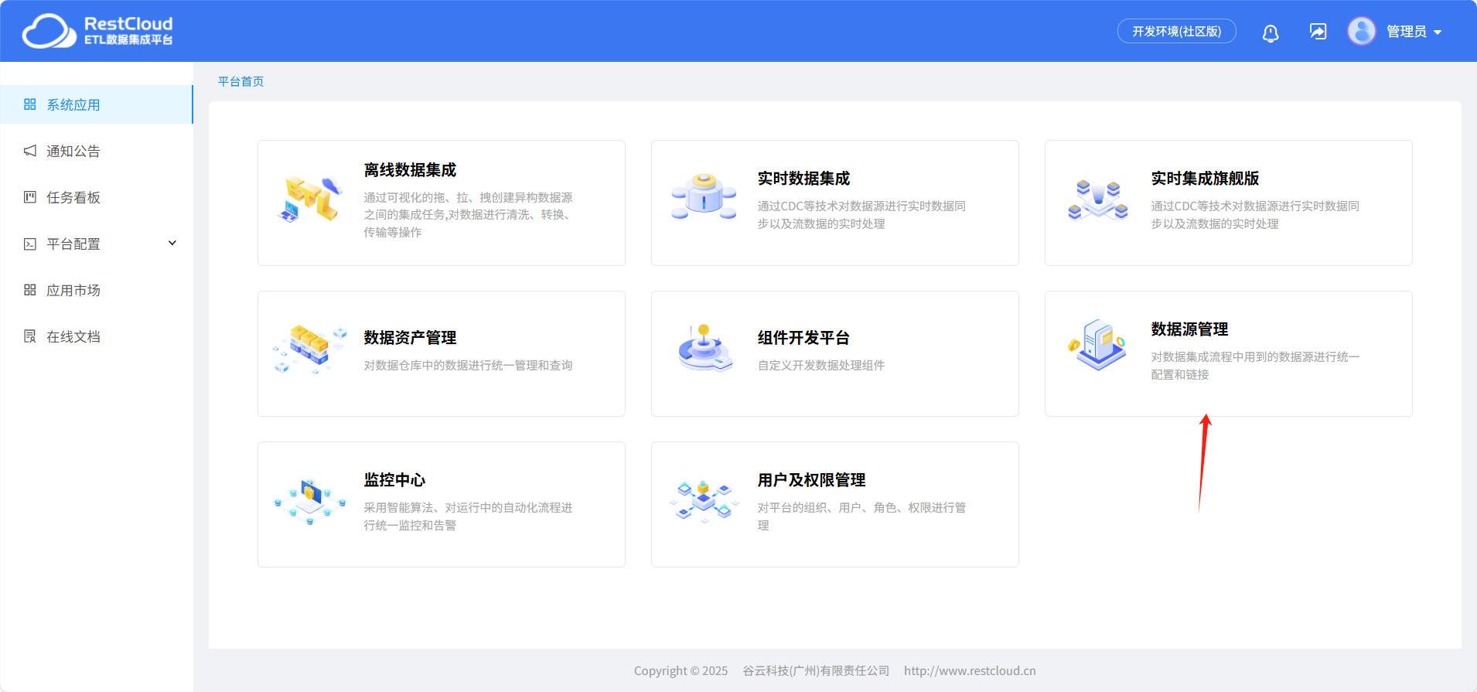Open the 数据资产管理 card title
Viewport: 1477px width, 692px height.
click(411, 338)
